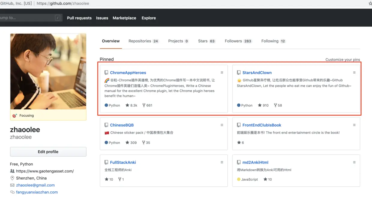The height and width of the screenshot is (198, 372).
Task: Click the browser URL github.com/zhaoolee
Action: coord(63,4)
